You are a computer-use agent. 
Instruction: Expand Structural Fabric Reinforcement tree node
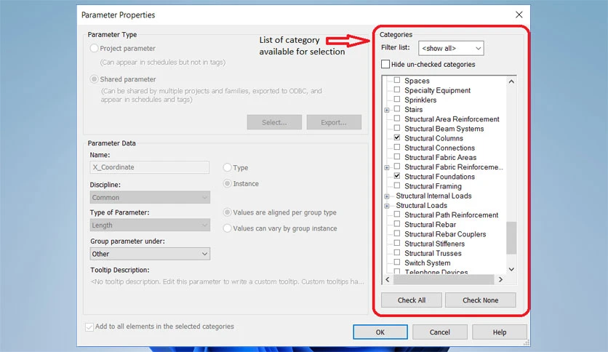pyautogui.click(x=387, y=167)
